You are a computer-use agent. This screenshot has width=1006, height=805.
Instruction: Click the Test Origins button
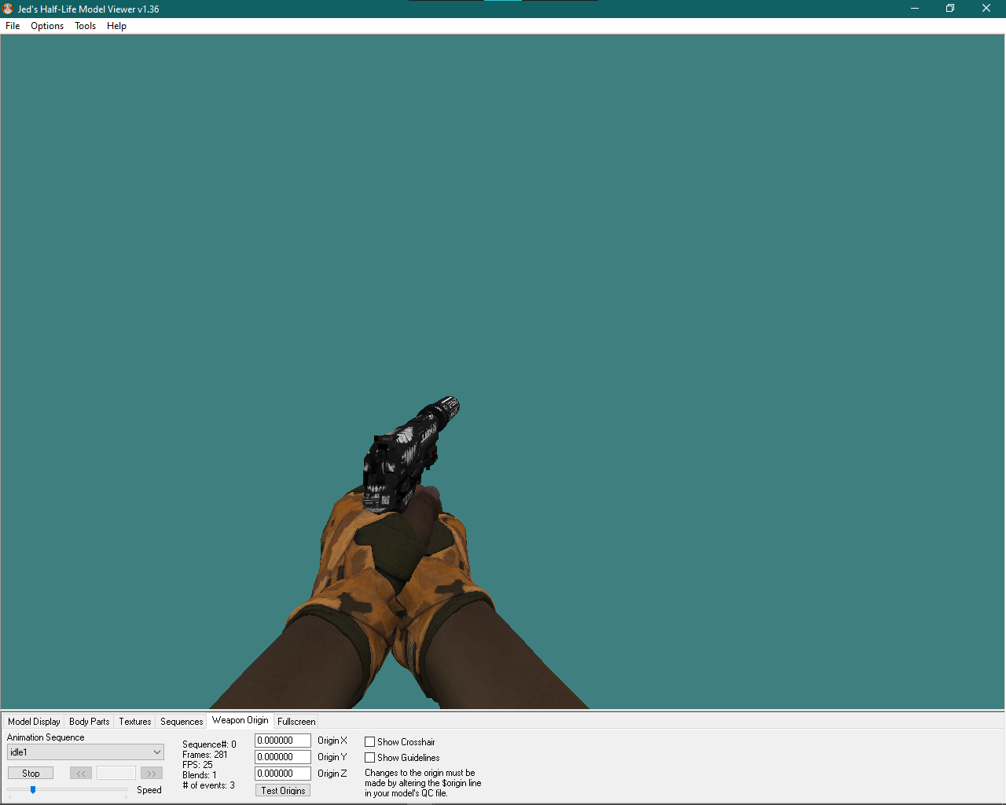(x=283, y=790)
